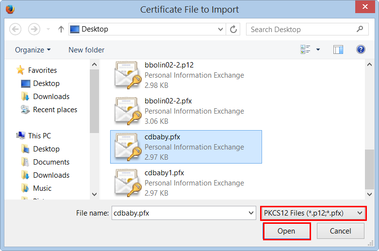
Task: Expand the File name history dropdown
Action: [251, 213]
